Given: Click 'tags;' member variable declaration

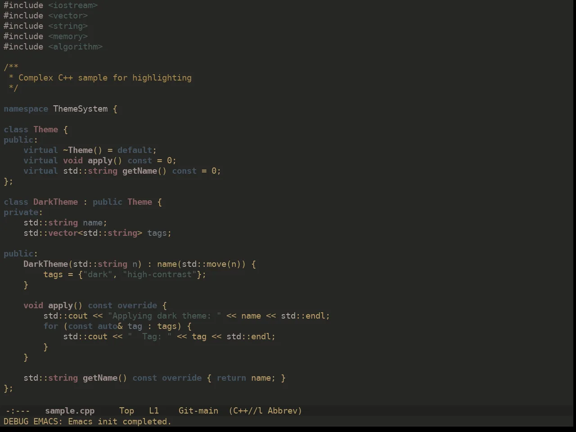Looking at the screenshot, I should pos(159,233).
